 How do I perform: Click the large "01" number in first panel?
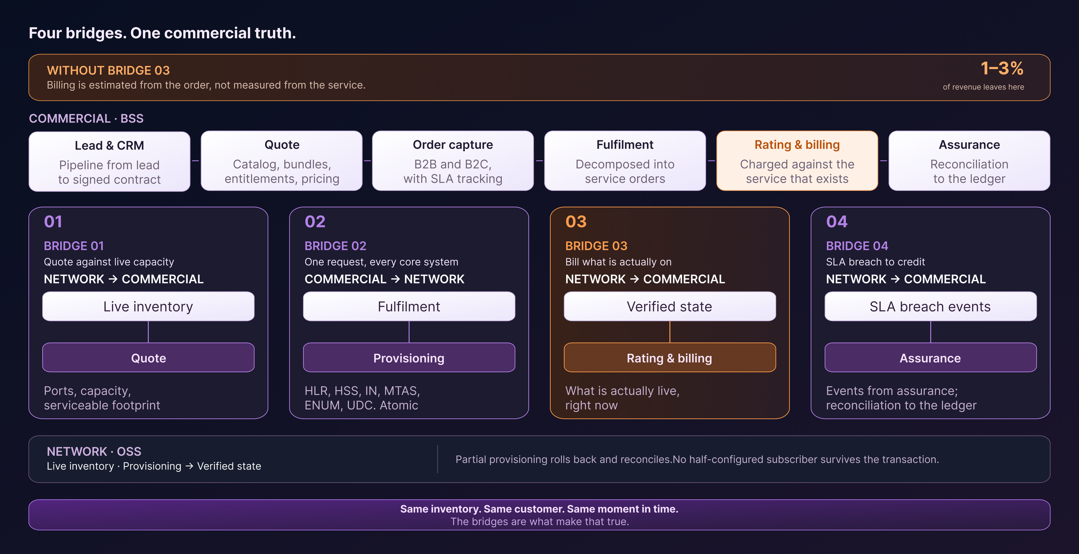(53, 221)
